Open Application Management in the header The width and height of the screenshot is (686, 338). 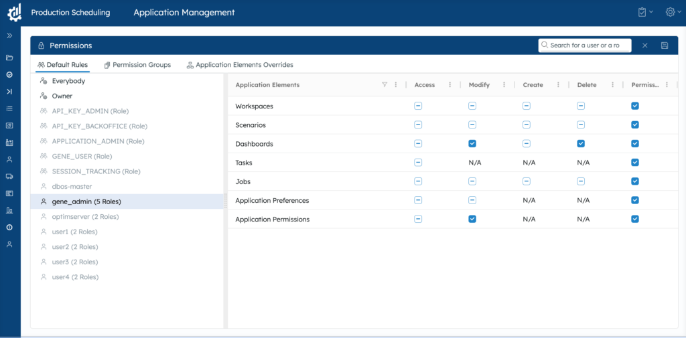(x=184, y=12)
